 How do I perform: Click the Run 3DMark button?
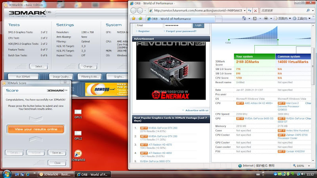[x=23, y=76]
